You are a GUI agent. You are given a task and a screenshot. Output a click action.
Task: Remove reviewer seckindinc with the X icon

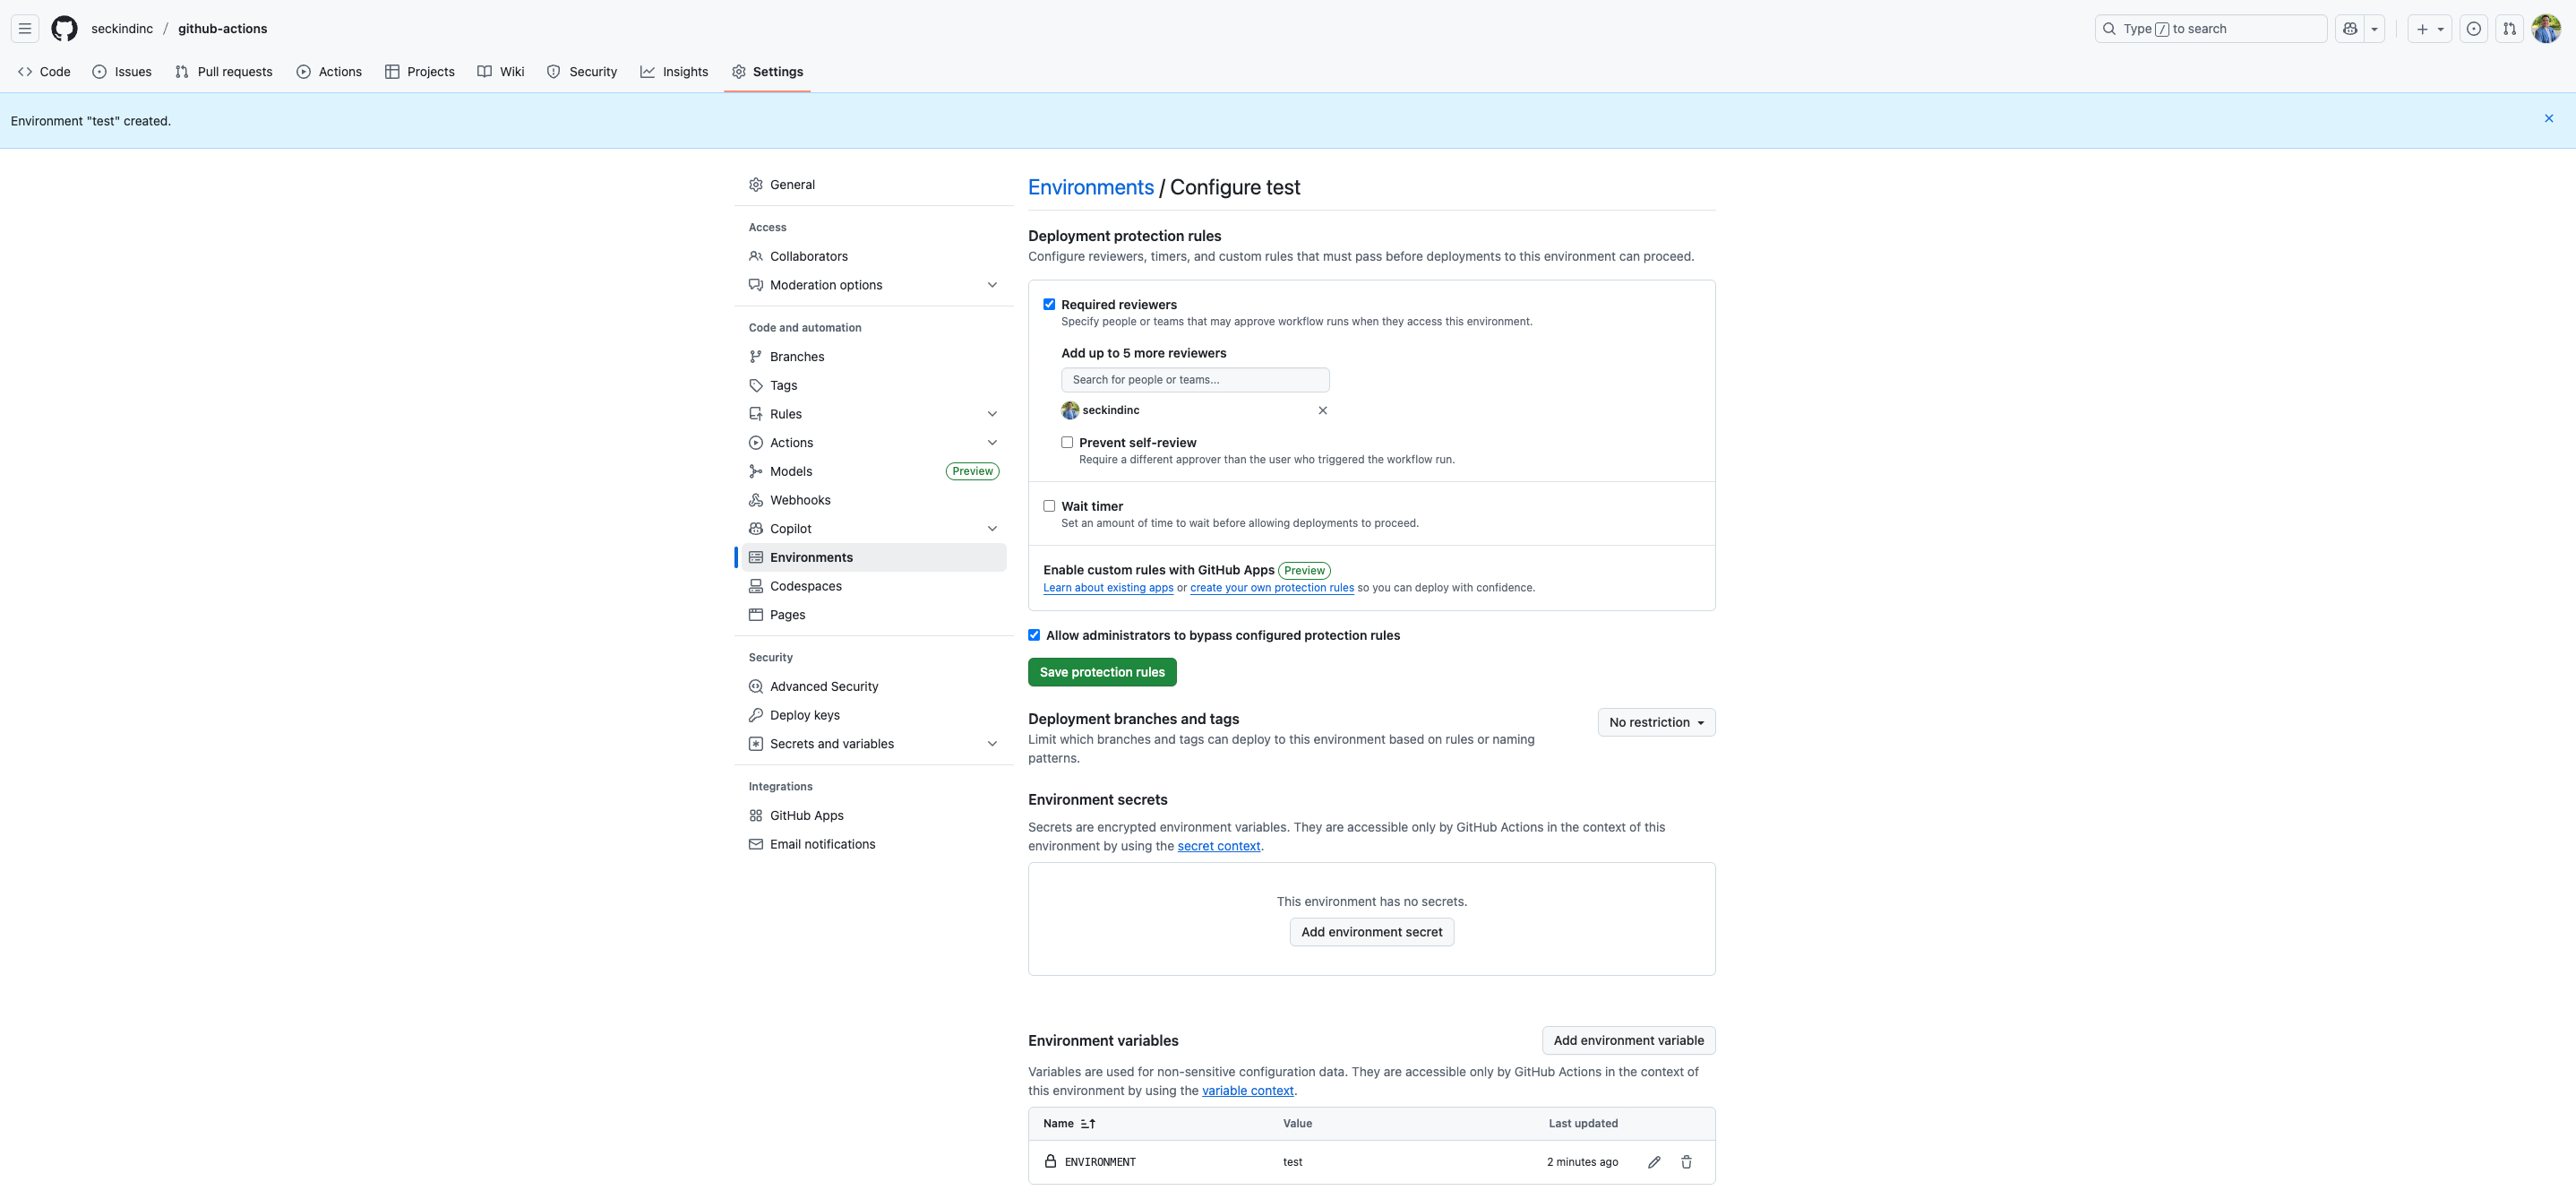pyautogui.click(x=1322, y=410)
